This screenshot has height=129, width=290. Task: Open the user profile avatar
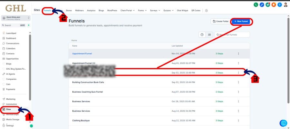(x=285, y=5)
